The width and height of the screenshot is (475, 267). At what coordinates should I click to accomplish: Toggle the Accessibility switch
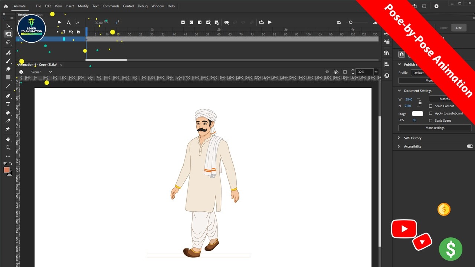click(x=470, y=146)
